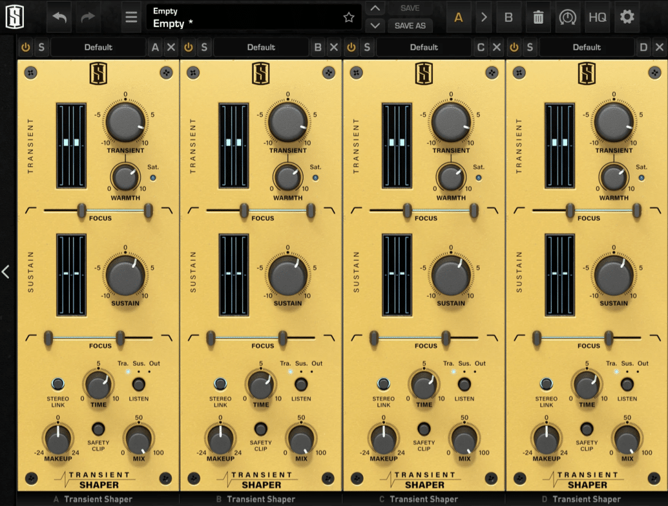The height and width of the screenshot is (506, 668).
Task: Click the Empty preset name field
Action: [x=253, y=17]
